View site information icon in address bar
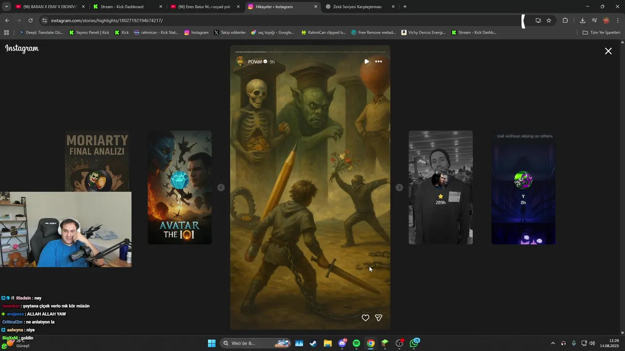The image size is (625, 351). [x=44, y=20]
